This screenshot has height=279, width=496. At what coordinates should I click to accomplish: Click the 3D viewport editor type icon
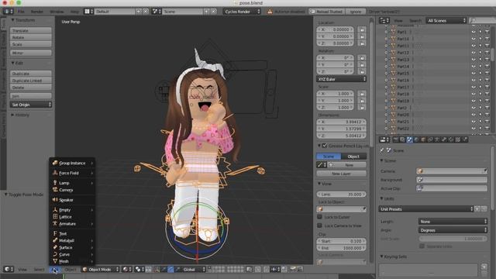(x=9, y=269)
